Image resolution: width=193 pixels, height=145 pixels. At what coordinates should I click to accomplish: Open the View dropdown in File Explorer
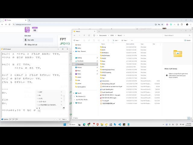(x=125, y=40)
